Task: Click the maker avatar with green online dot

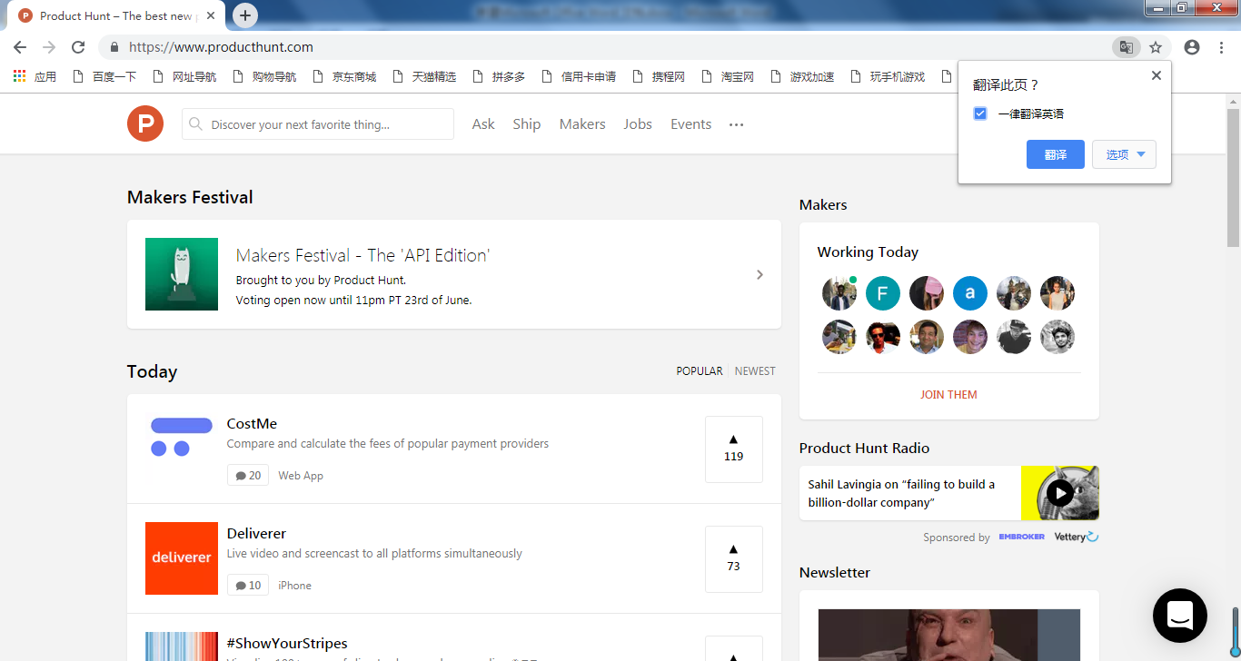Action: pyautogui.click(x=839, y=293)
